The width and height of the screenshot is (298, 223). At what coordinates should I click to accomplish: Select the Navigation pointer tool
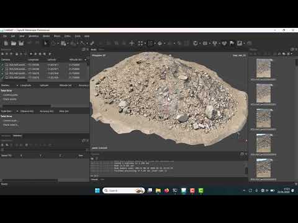coord(46,43)
